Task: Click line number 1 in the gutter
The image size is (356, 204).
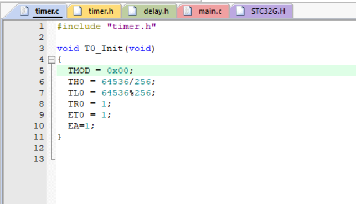Action: coord(42,27)
